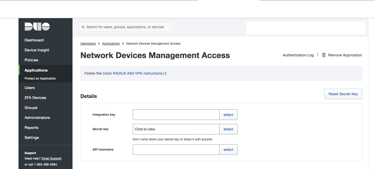
Task: Click the external link icon after instructions
Action: point(165,73)
